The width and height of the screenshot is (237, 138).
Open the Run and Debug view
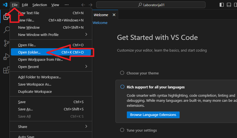click(x=6, y=57)
